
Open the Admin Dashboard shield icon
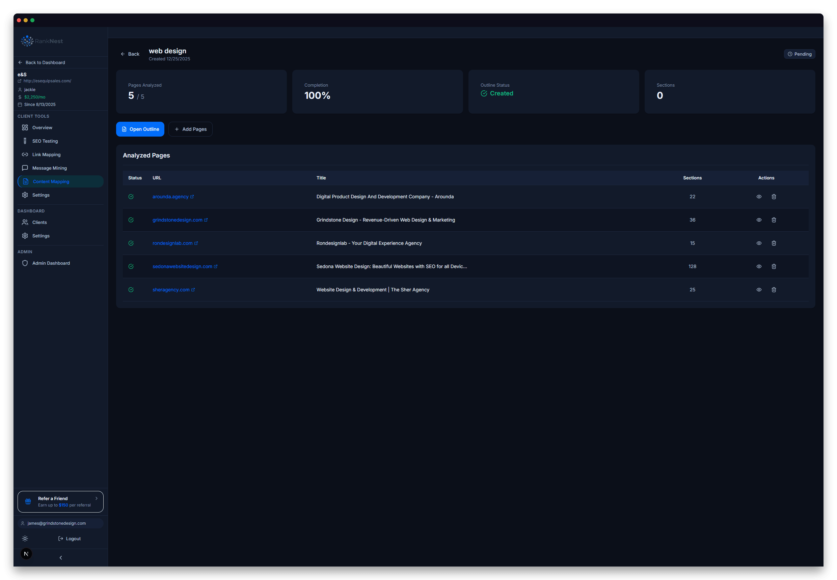tap(25, 263)
